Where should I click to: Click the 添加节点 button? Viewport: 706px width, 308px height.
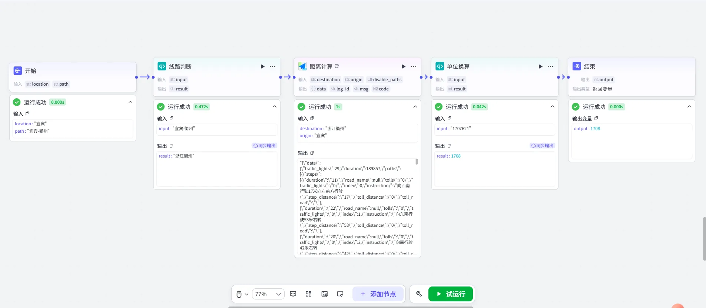point(378,294)
